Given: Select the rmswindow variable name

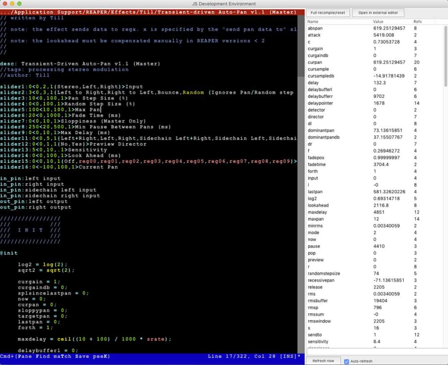Looking at the screenshot, I should (319, 321).
